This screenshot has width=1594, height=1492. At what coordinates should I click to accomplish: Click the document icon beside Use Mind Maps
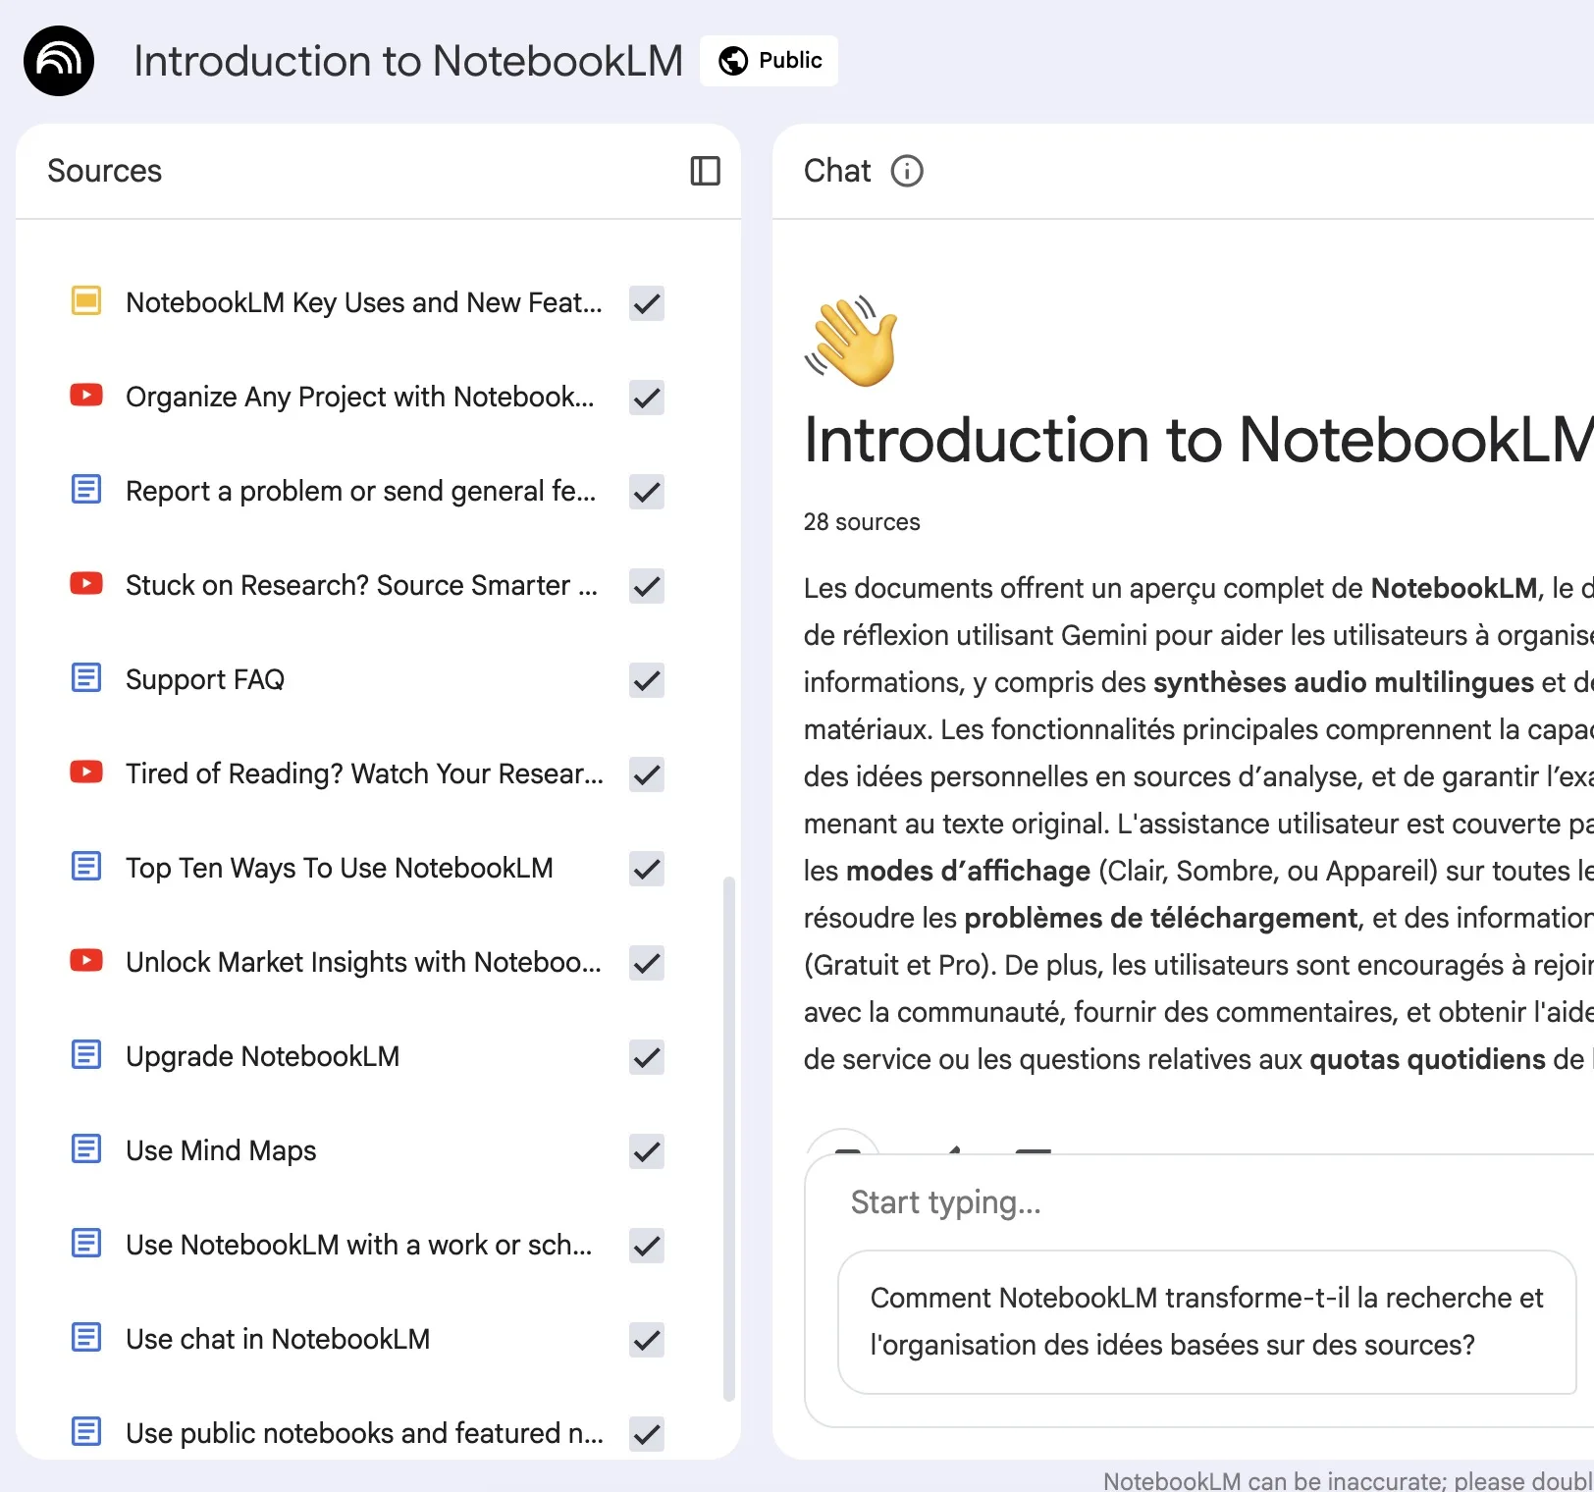tap(86, 1149)
